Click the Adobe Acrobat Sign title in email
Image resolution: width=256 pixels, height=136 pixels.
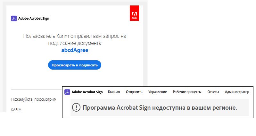pos(34,19)
